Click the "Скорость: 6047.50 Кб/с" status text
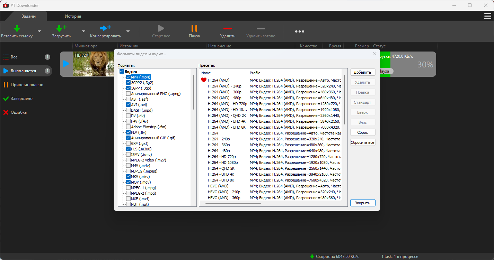This screenshot has height=260, width=494. pyautogui.click(x=337, y=257)
